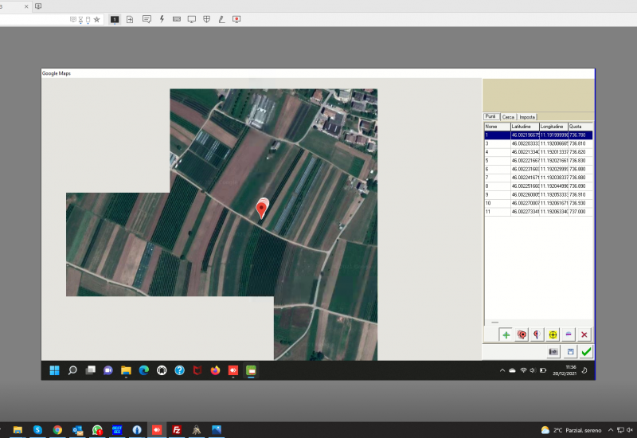637x438 pixels.
Task: Click the red X delete point button
Action: [584, 335]
